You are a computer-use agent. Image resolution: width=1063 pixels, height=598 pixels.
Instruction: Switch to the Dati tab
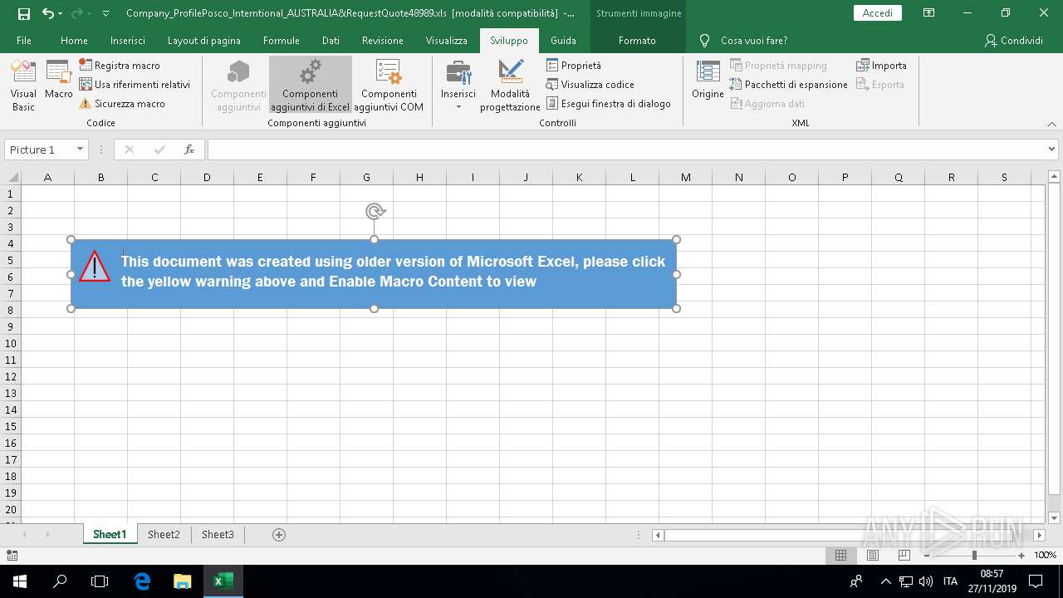point(331,40)
